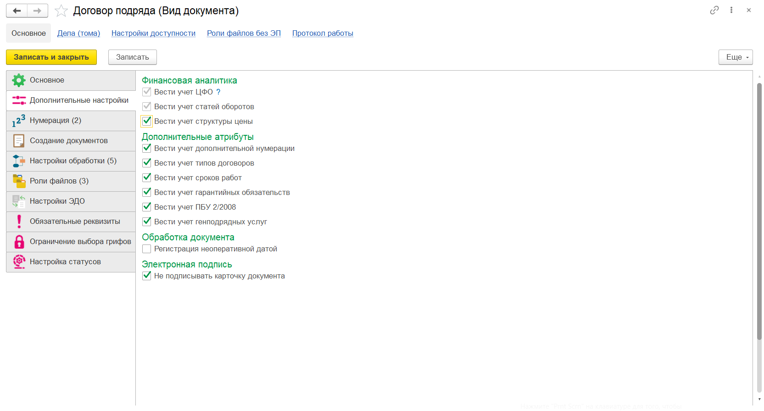The height and width of the screenshot is (411, 764).
Task: Switch to Дела (тома) tab
Action: 78,33
